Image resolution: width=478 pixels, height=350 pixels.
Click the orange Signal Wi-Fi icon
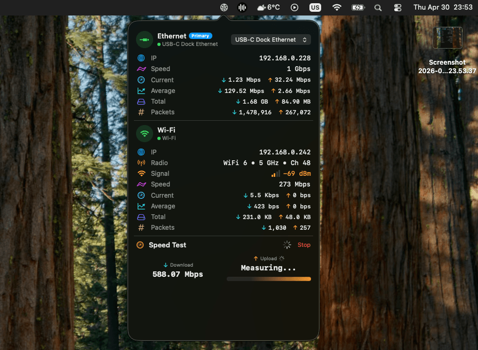(141, 174)
